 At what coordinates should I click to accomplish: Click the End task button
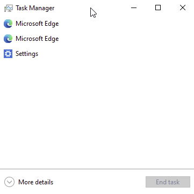[168, 182]
